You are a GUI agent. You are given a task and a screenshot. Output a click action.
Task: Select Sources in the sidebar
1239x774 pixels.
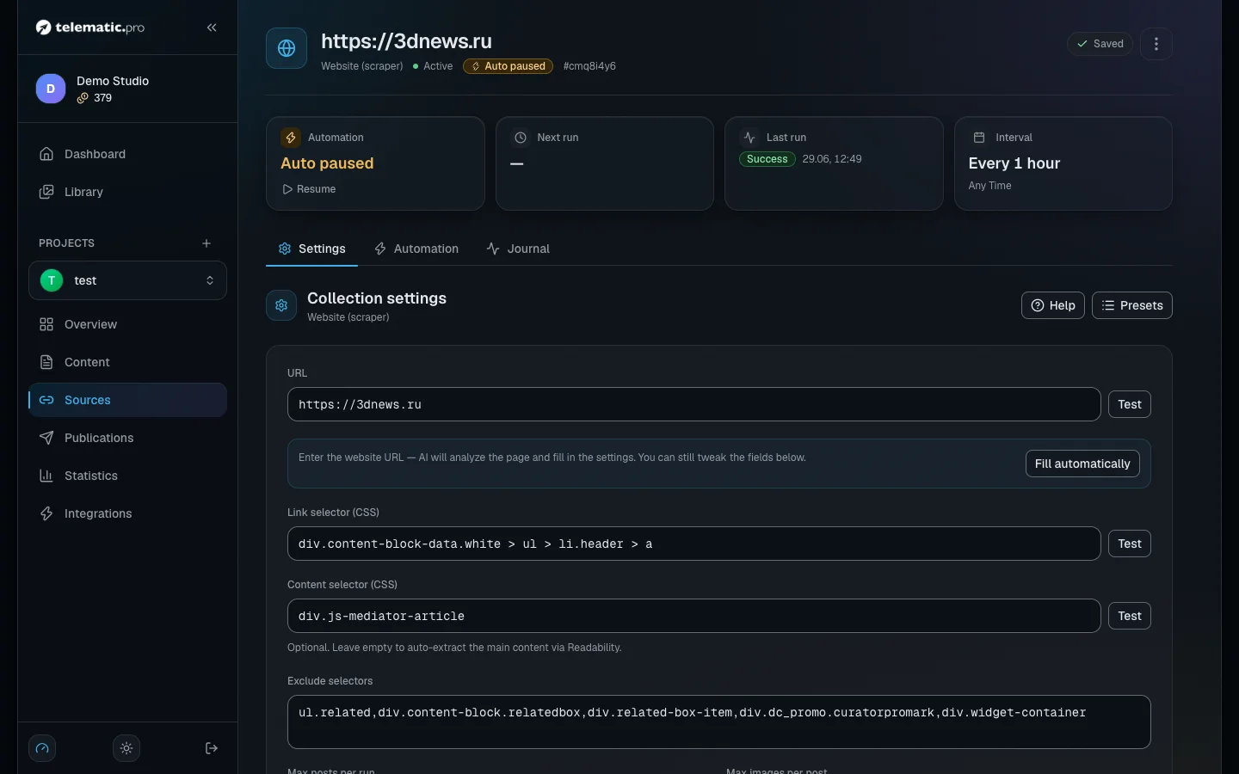point(127,400)
